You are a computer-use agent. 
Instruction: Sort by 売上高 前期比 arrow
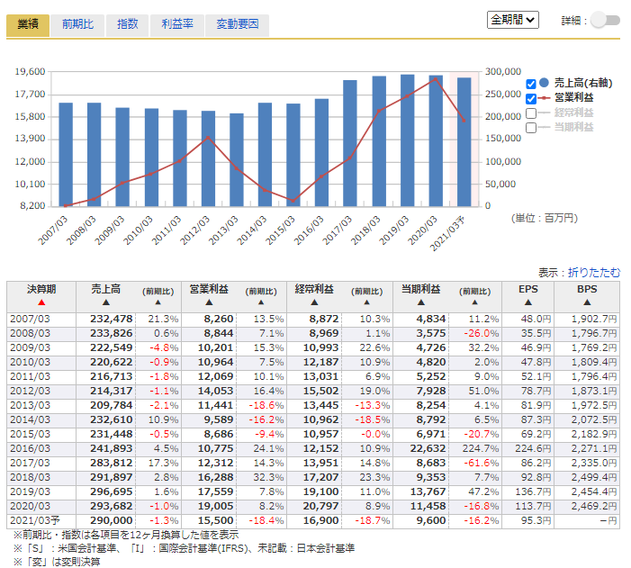[160, 304]
